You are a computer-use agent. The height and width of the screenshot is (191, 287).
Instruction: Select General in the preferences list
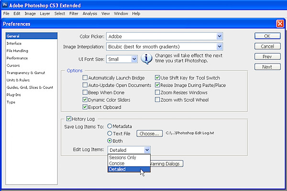tap(32, 36)
